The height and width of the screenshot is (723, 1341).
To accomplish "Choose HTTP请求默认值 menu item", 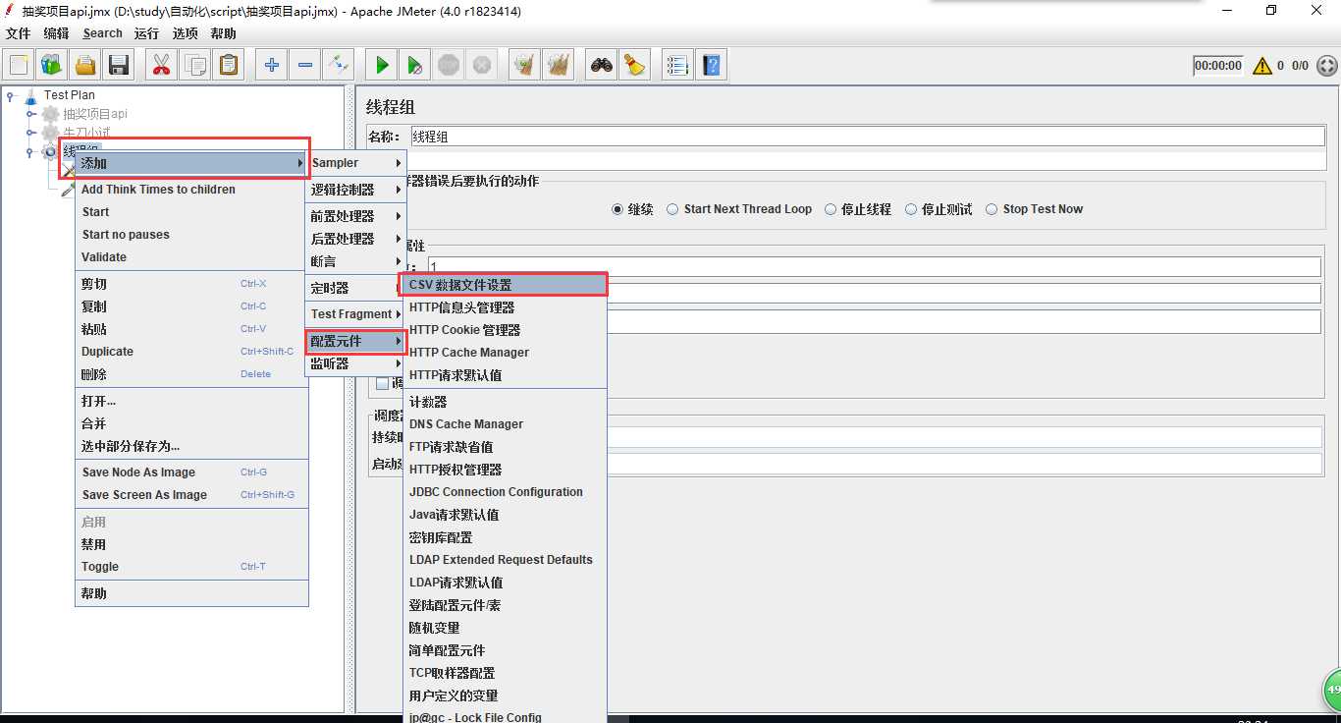I will pos(505,375).
